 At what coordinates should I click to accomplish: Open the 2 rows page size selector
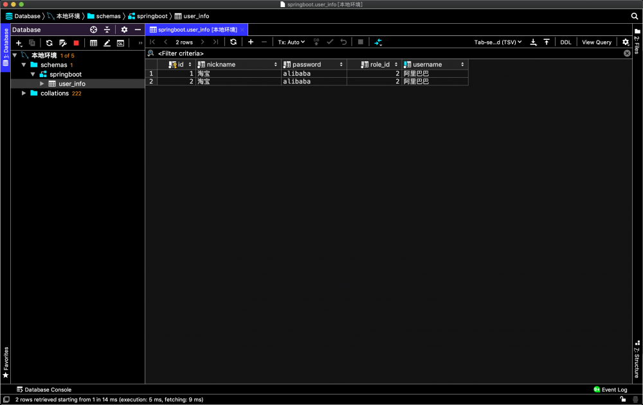(x=184, y=42)
